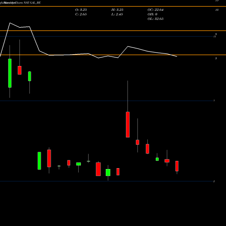226x226 pixels.
Task: Click the 'NSE GAL_BE' chart title
Action: click(32, 3)
